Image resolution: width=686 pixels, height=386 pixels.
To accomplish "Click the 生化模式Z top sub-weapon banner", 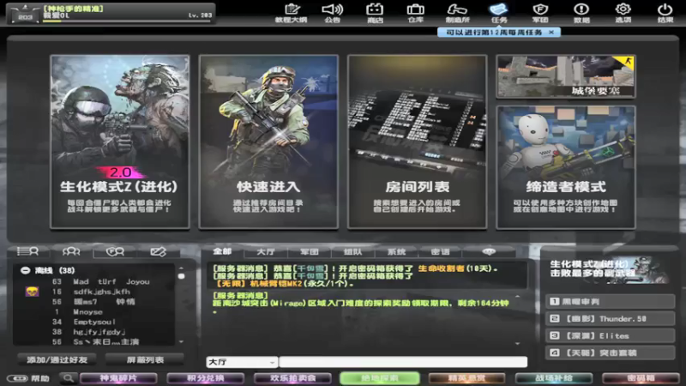I will pyautogui.click(x=609, y=269).
